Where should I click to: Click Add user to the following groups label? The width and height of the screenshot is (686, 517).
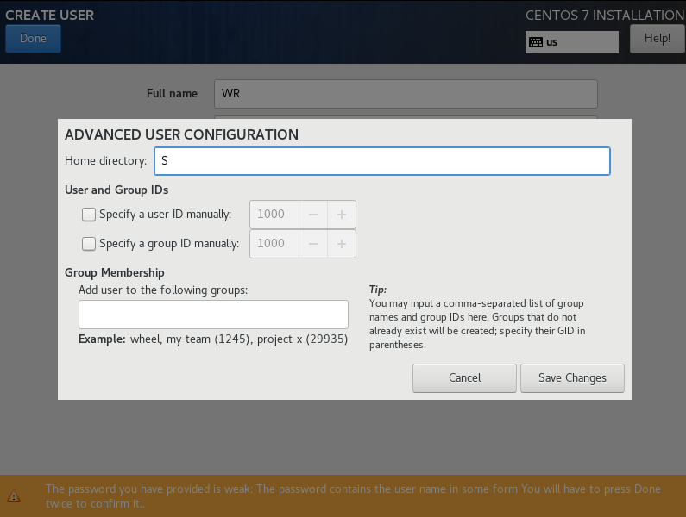point(163,290)
